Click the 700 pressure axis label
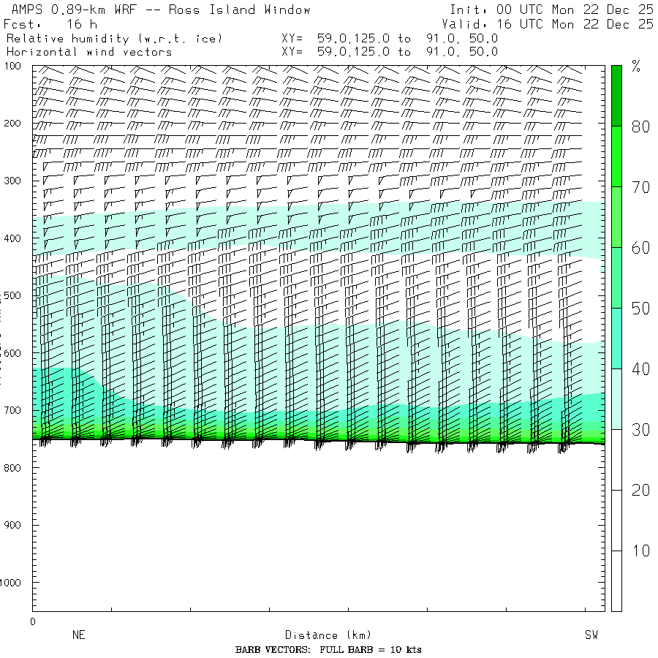 pyautogui.click(x=12, y=410)
